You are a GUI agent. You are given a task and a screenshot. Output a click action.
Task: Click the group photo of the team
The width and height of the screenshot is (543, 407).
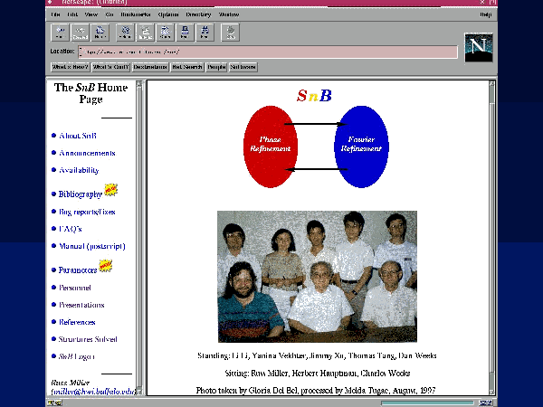317,275
